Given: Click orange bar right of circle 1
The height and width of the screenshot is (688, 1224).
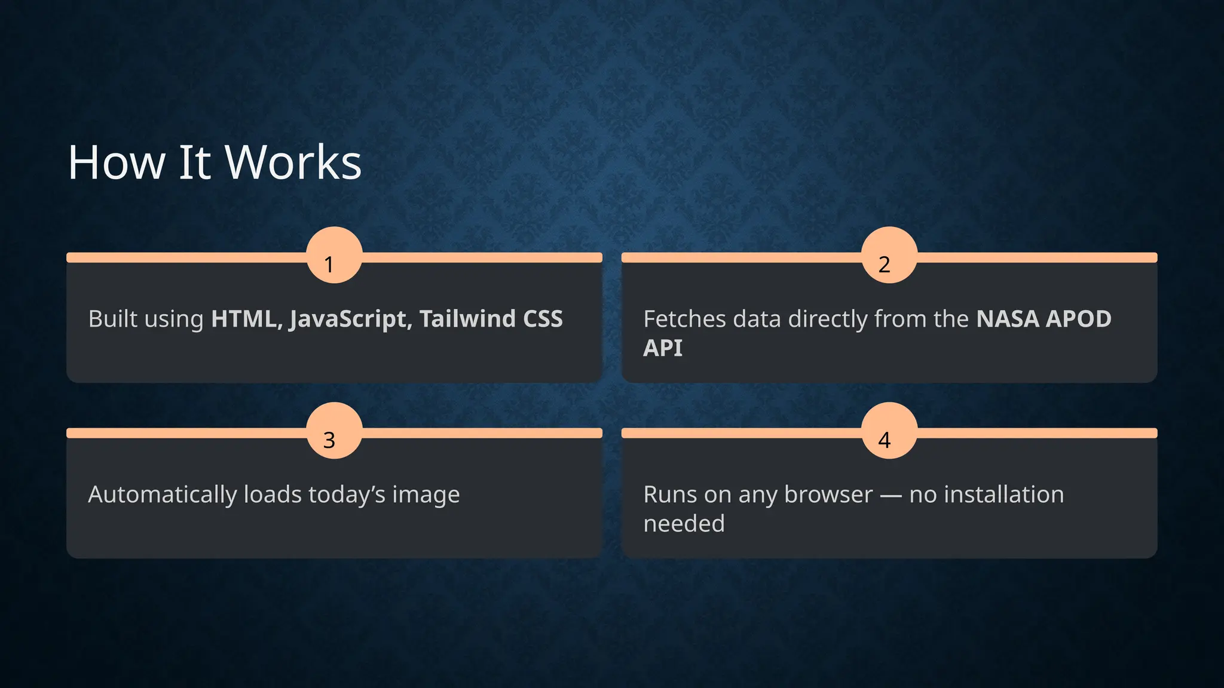Looking at the screenshot, I should (482, 257).
